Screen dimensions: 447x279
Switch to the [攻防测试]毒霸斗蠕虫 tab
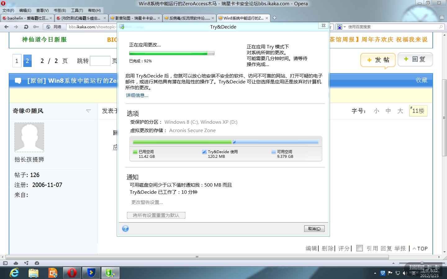point(81,18)
